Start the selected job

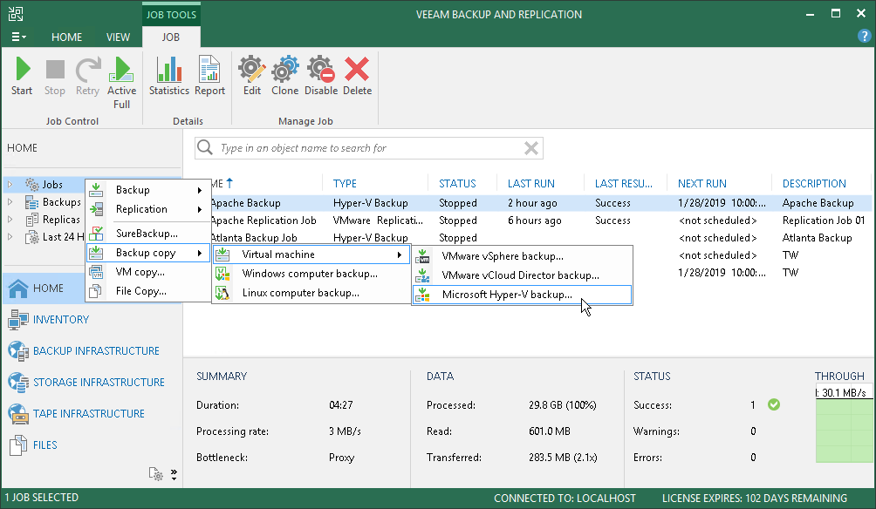[x=22, y=77]
